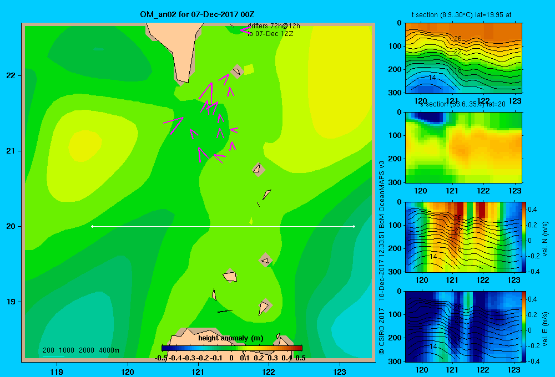
Task: Click the 26 contour label in the temperature section
Action: coord(458,39)
